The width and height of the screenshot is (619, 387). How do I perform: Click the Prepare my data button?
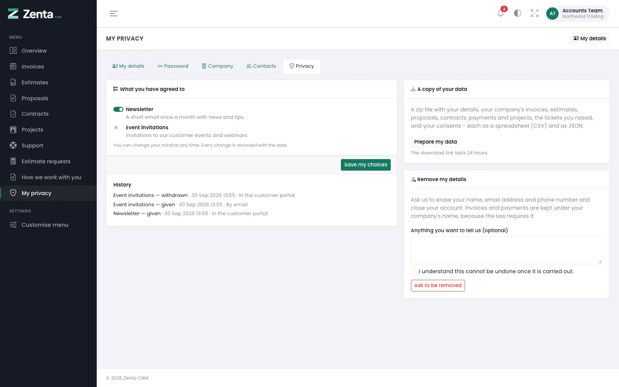[436, 142]
